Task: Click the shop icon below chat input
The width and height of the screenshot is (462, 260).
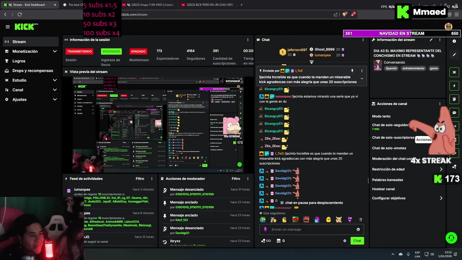Action: pos(278,241)
